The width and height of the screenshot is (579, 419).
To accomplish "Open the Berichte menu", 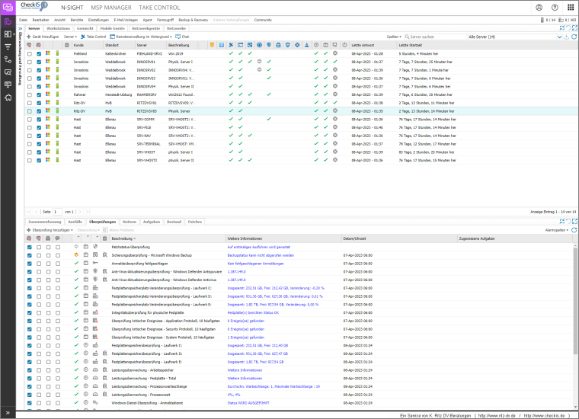I will [x=77, y=20].
